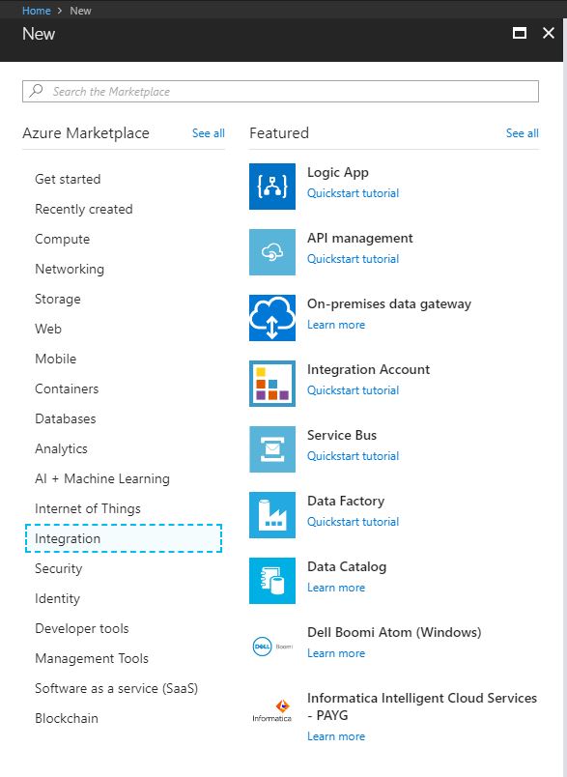Open On-premises data gateway Learn more
The image size is (567, 777).
(336, 325)
